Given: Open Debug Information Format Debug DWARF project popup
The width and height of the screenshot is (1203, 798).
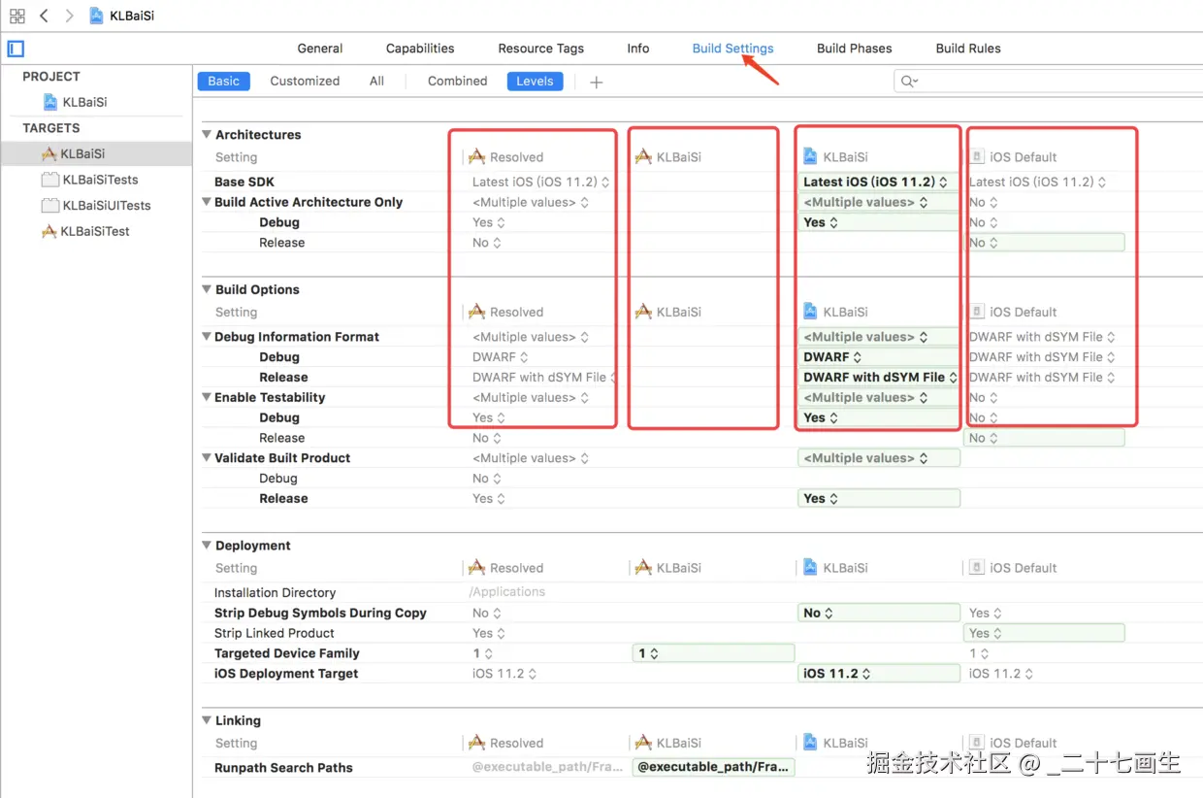Looking at the screenshot, I should [x=878, y=357].
